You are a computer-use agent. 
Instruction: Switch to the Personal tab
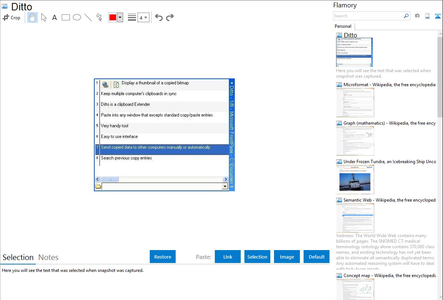coord(343,26)
